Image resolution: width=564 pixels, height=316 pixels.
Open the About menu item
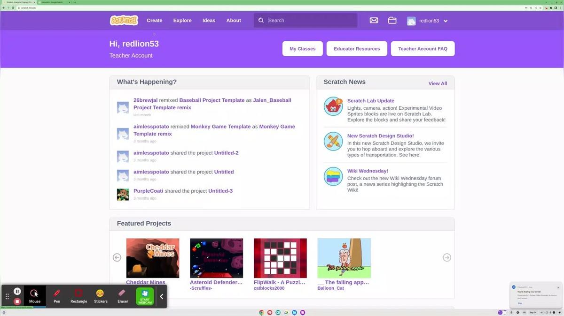coord(234,21)
